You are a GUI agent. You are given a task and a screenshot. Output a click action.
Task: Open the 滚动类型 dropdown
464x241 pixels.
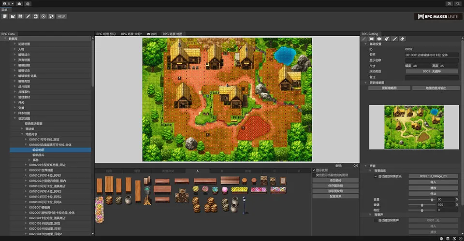pyautogui.click(x=432, y=71)
